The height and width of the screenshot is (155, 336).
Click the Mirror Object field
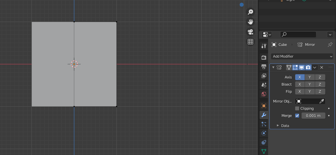click(x=310, y=101)
